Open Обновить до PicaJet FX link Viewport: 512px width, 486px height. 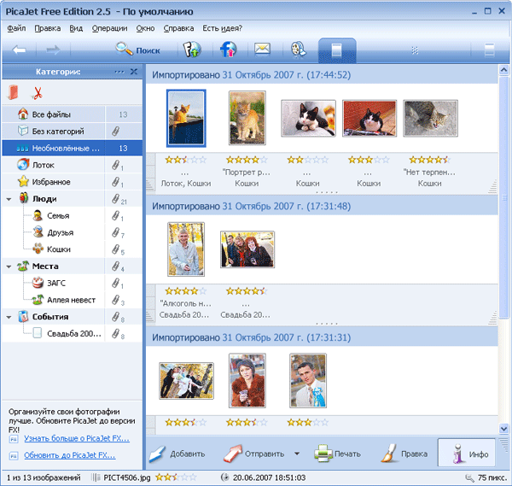[70, 455]
